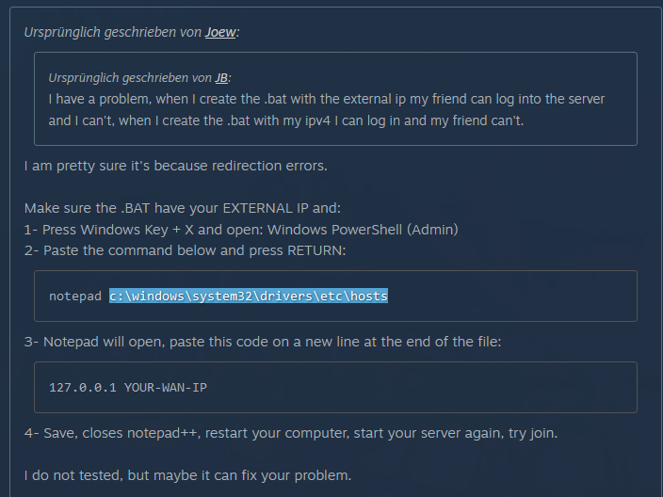663x497 pixels.
Task: Click the word notepad in the command
Action: click(75, 297)
